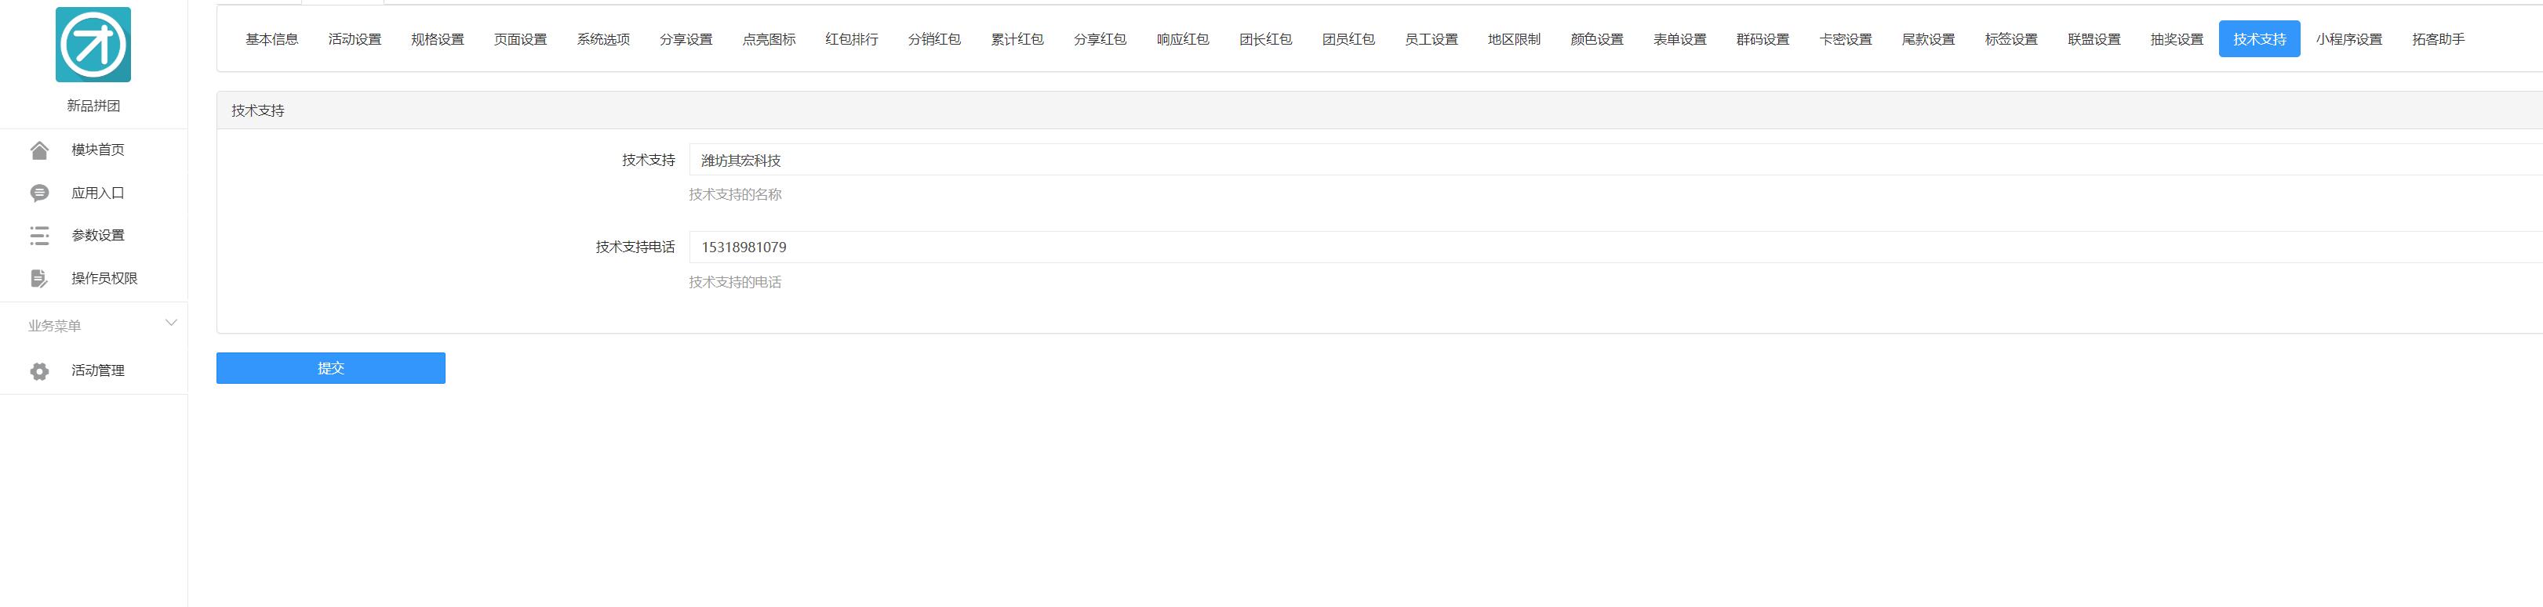Switch to the 颜色设置 tab
This screenshot has height=607, width=2543.
(1597, 39)
